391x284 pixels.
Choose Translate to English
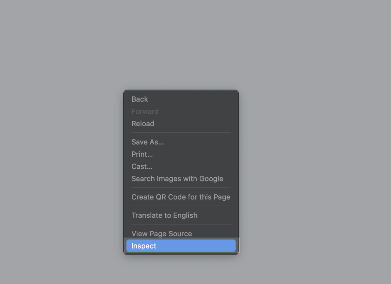click(164, 215)
